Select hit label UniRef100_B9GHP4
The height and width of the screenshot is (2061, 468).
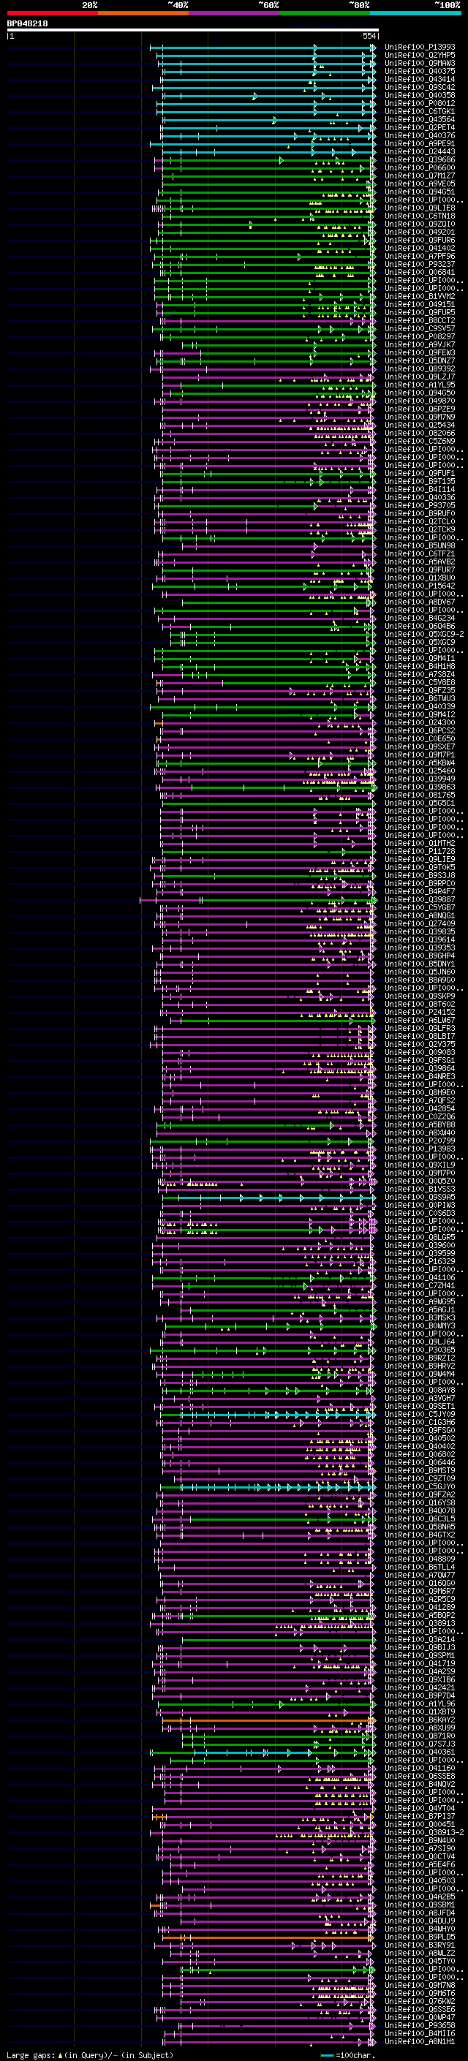(x=420, y=956)
